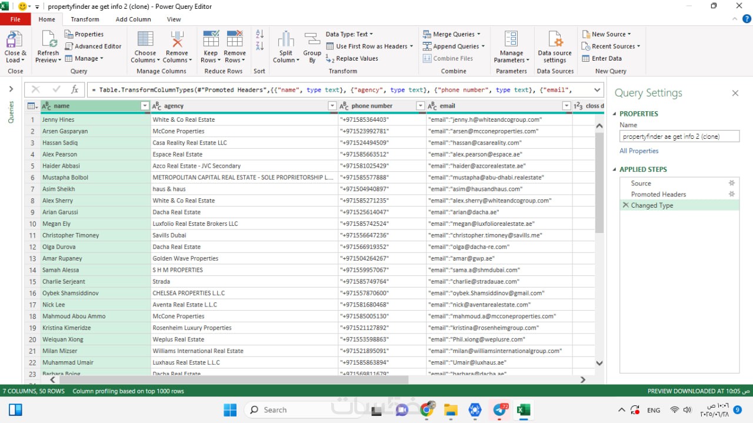This screenshot has width=753, height=423.
Task: Expand the formula bar with the chevron
Action: (x=597, y=90)
